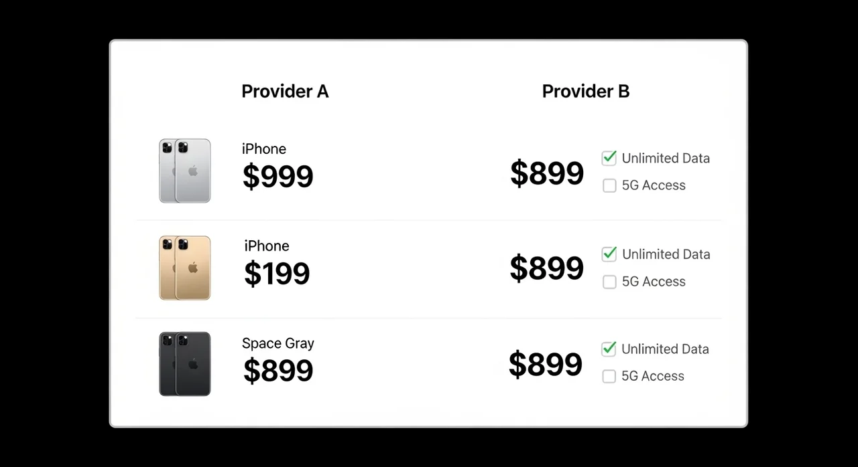Screen dimensions: 858x467
Task: Click the Provider B column heading
Action: (x=585, y=92)
